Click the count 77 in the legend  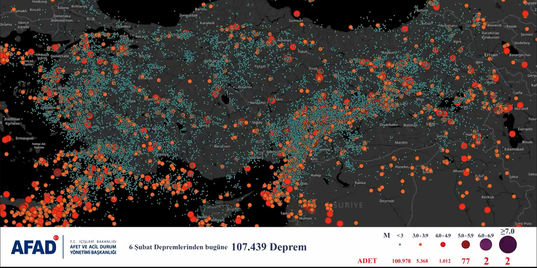465,260
